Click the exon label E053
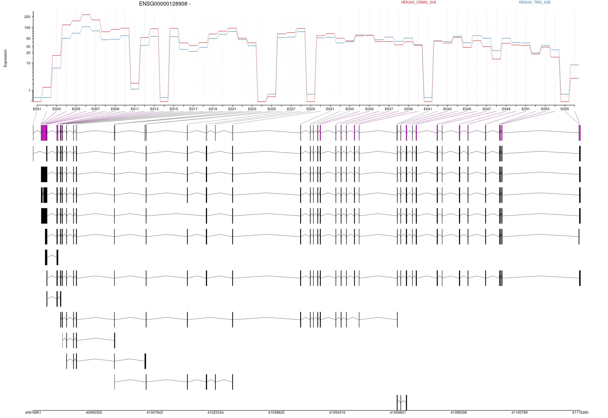The image size is (608, 418). [x=545, y=109]
